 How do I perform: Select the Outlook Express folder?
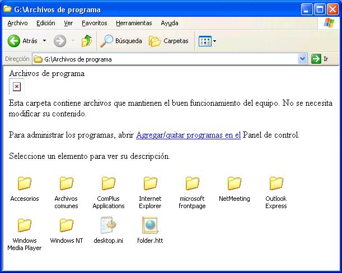(x=276, y=192)
